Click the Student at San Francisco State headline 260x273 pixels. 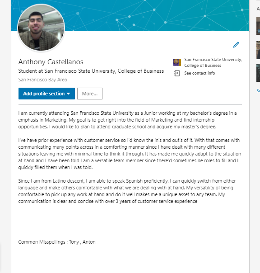coord(91,71)
